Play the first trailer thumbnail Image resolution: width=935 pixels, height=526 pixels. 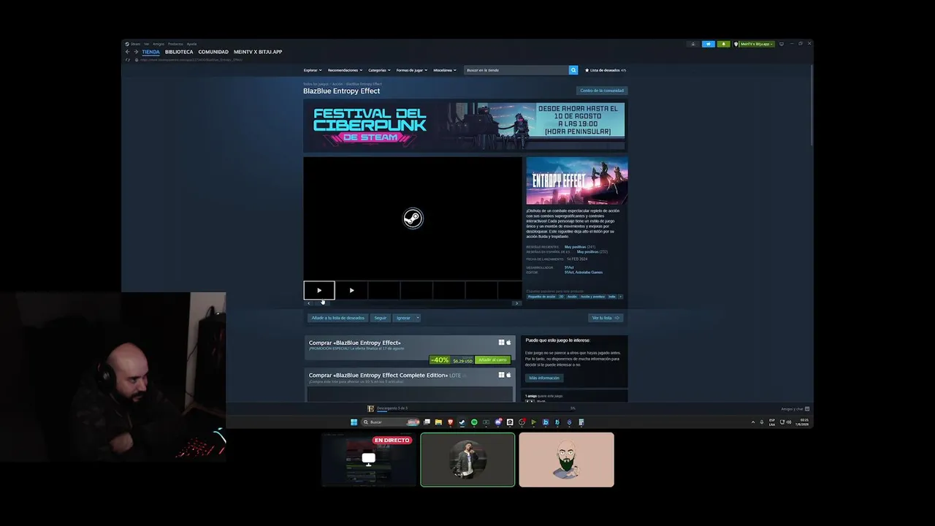[319, 290]
